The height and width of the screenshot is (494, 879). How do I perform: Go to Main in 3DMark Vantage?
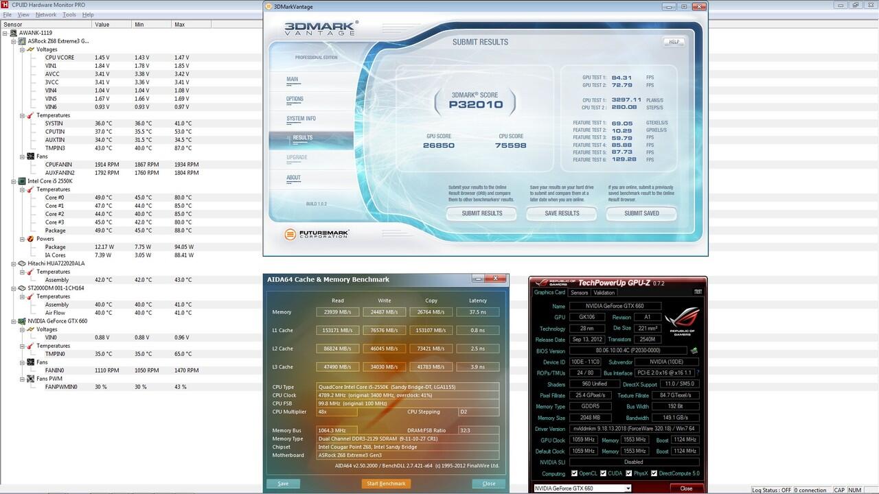pyautogui.click(x=293, y=79)
